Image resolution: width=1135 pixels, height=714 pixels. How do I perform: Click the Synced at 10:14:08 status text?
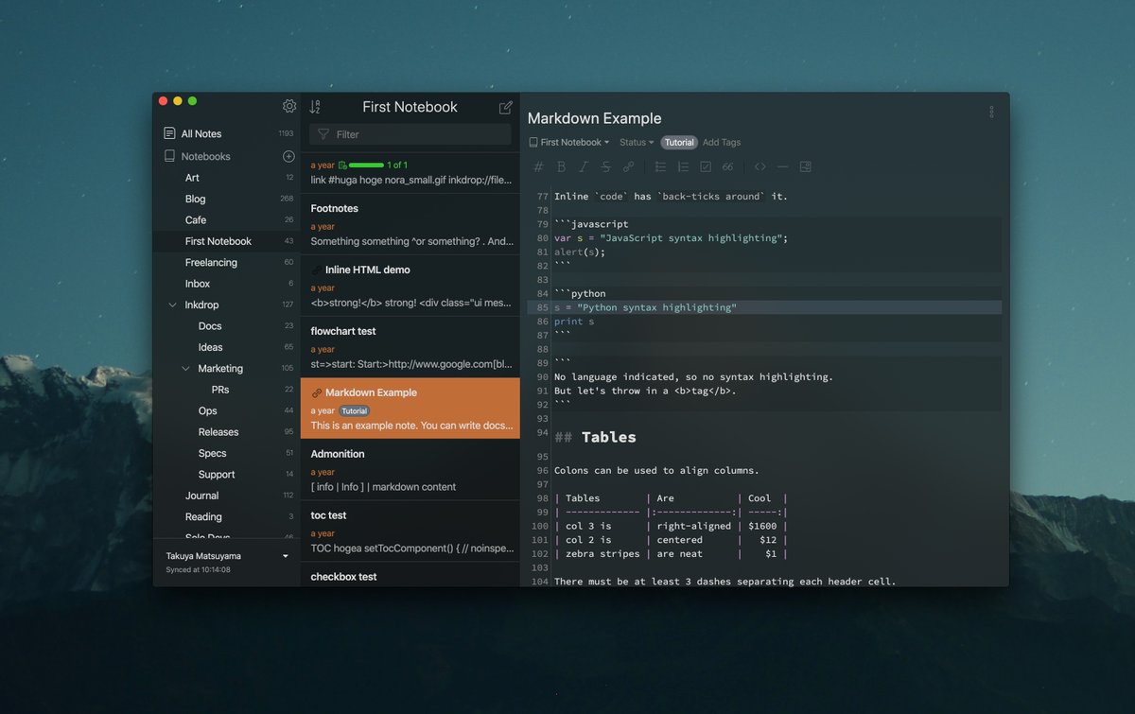[x=199, y=569]
